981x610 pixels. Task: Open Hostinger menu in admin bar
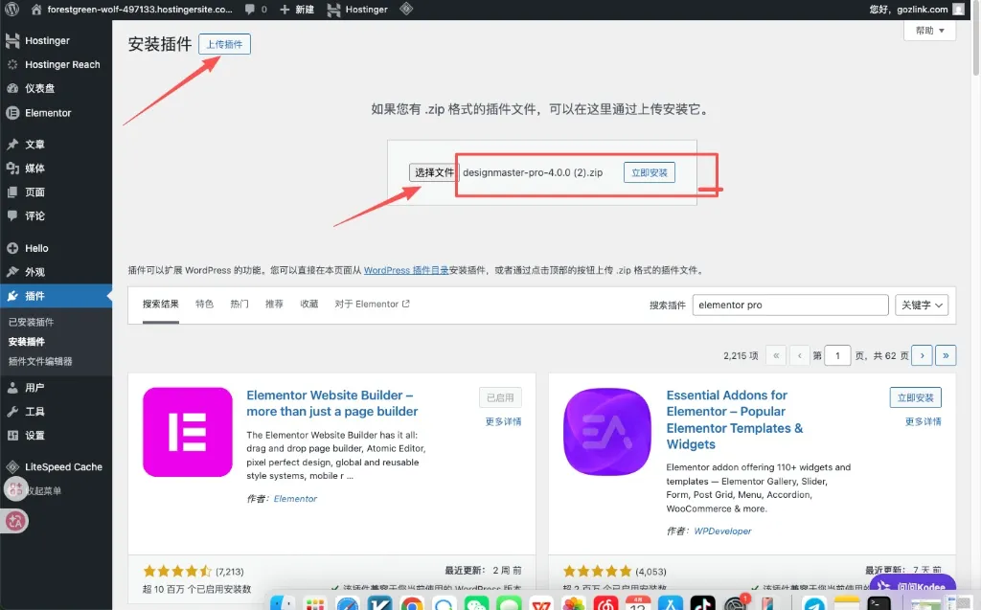pyautogui.click(x=358, y=10)
